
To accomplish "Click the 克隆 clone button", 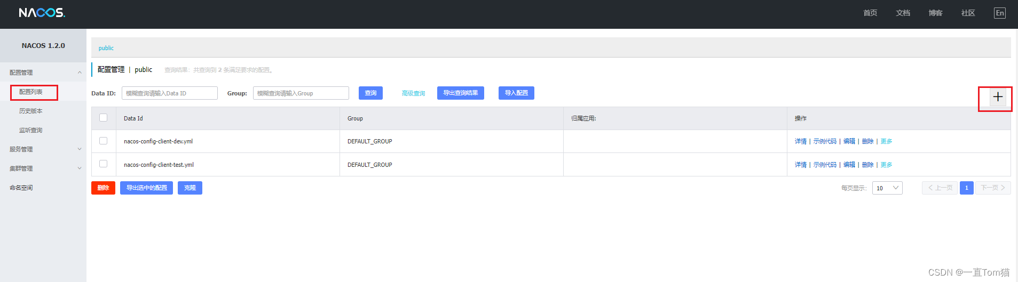I will pos(190,188).
